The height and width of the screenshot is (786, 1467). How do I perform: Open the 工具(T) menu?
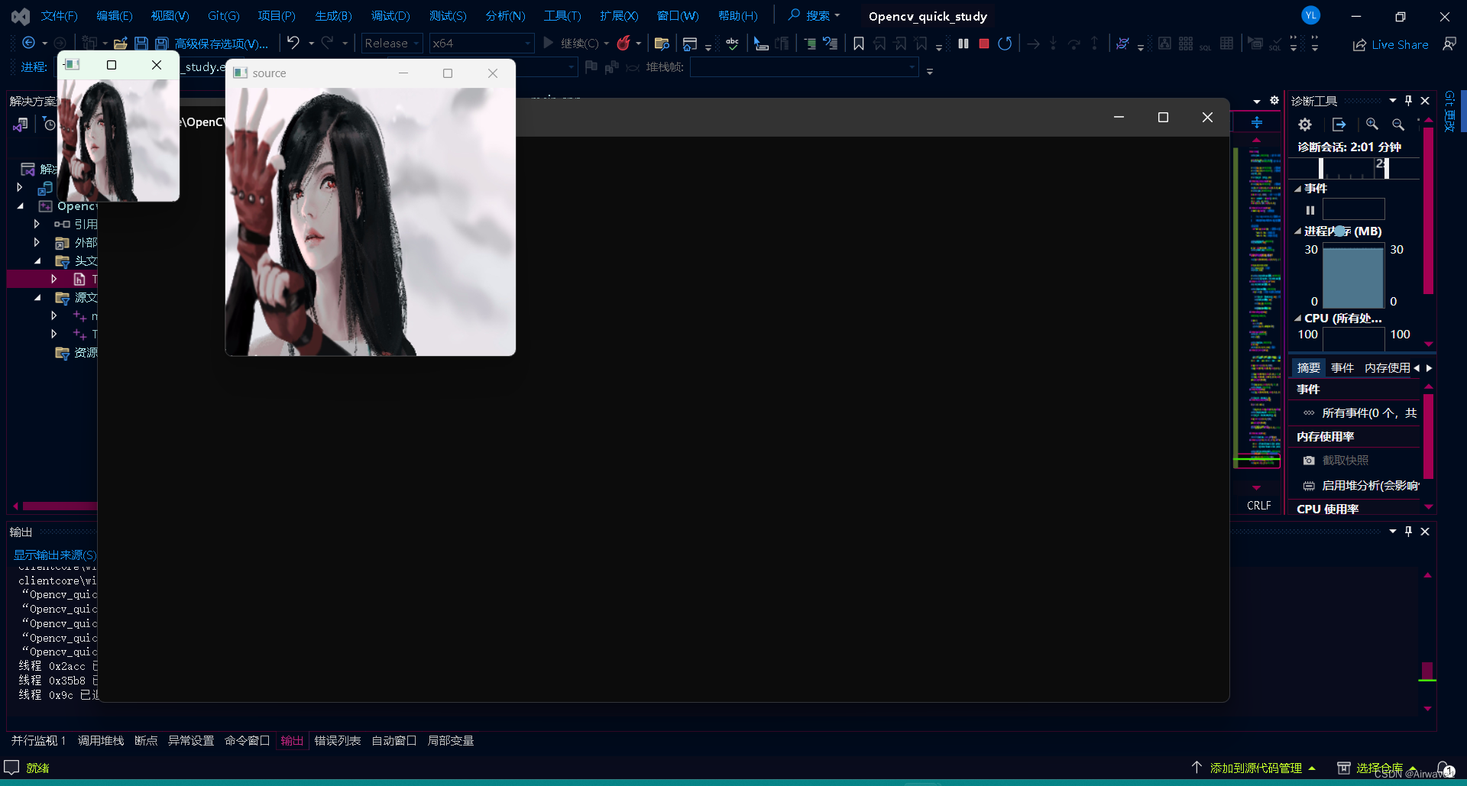[x=562, y=16]
